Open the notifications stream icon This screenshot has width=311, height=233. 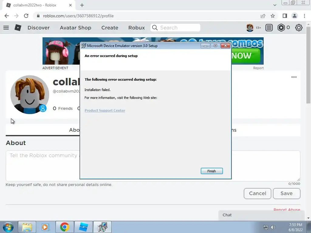269,28
